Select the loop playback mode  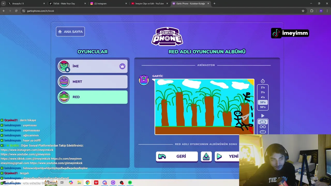tap(263, 122)
